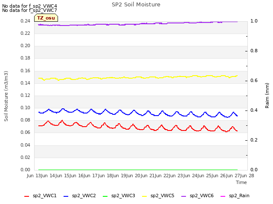Click the red sp2_VWC1 legend swatch
Screen dimensions: 273x204
(x=26, y=196)
